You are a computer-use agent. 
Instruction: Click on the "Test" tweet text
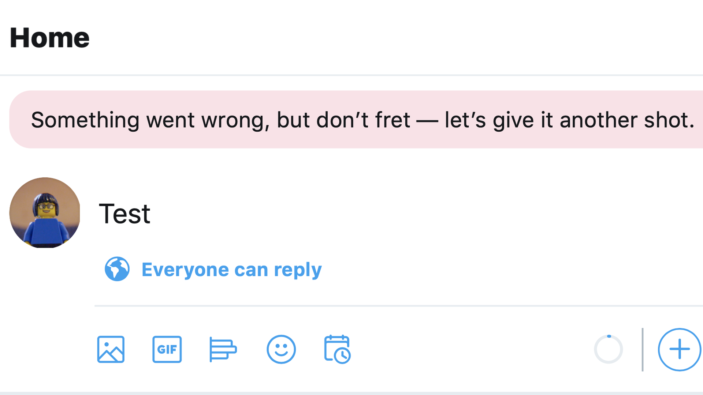tap(124, 214)
